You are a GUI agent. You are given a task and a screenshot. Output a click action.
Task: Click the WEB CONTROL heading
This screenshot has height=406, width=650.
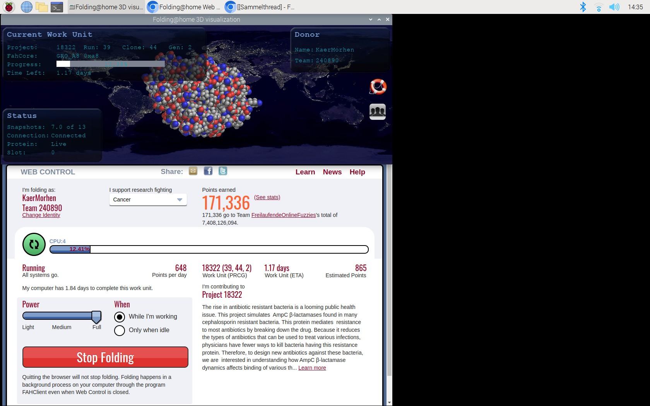point(48,172)
